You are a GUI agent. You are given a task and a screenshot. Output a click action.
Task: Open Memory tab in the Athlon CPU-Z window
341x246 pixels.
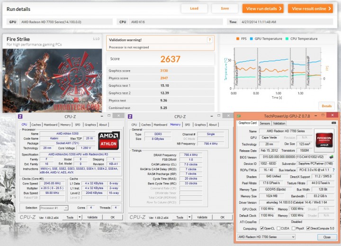[65, 125]
